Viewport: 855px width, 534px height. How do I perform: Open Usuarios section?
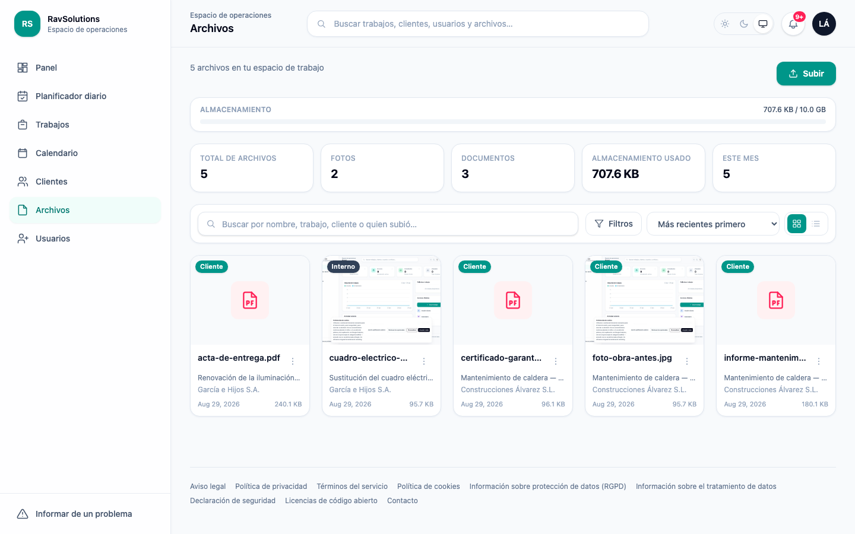85,239
